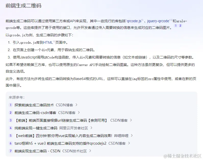The height and width of the screenshot is (160, 203).
Task: Open source 纯前端实现一键生成二维码
Action: point(36,128)
